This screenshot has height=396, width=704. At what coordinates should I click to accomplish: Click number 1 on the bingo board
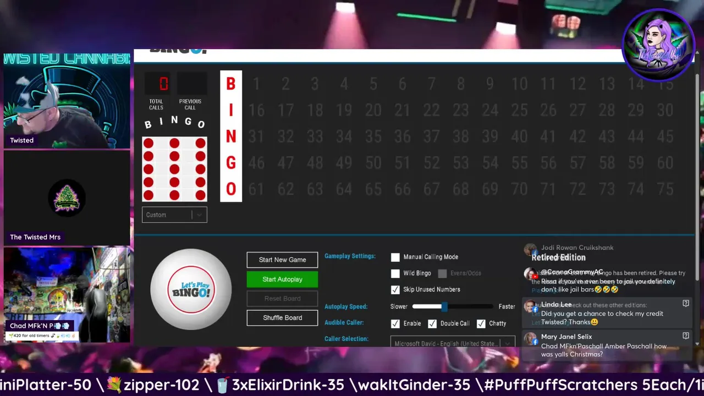(256, 84)
